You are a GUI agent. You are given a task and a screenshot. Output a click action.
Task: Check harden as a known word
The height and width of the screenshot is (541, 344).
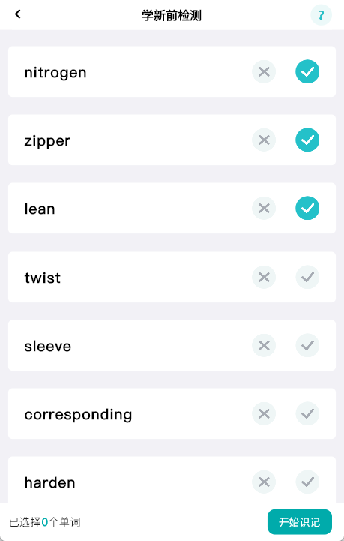[307, 482]
